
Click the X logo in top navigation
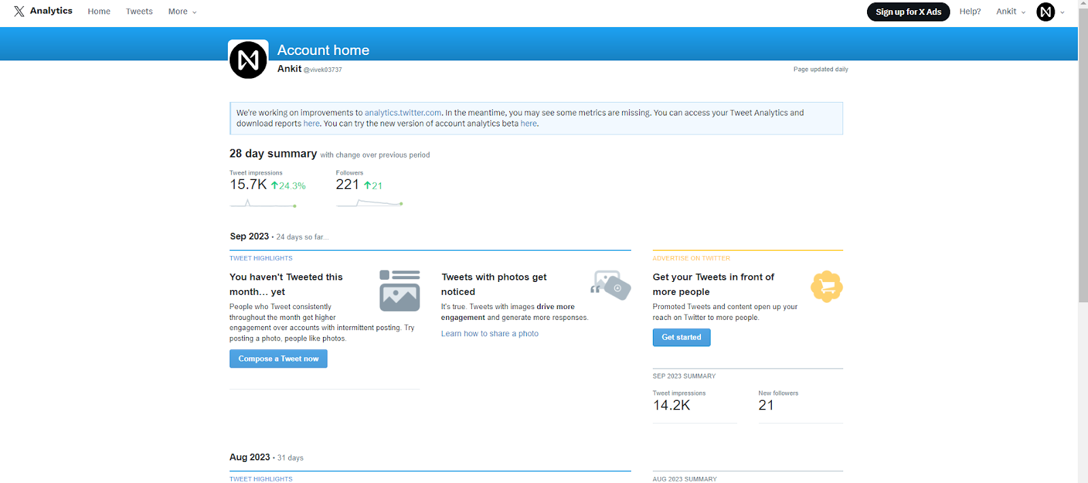click(19, 11)
